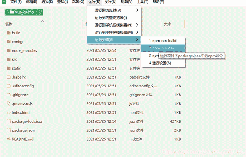
Task: Sort by 名称 column header
Action: coord(9,24)
